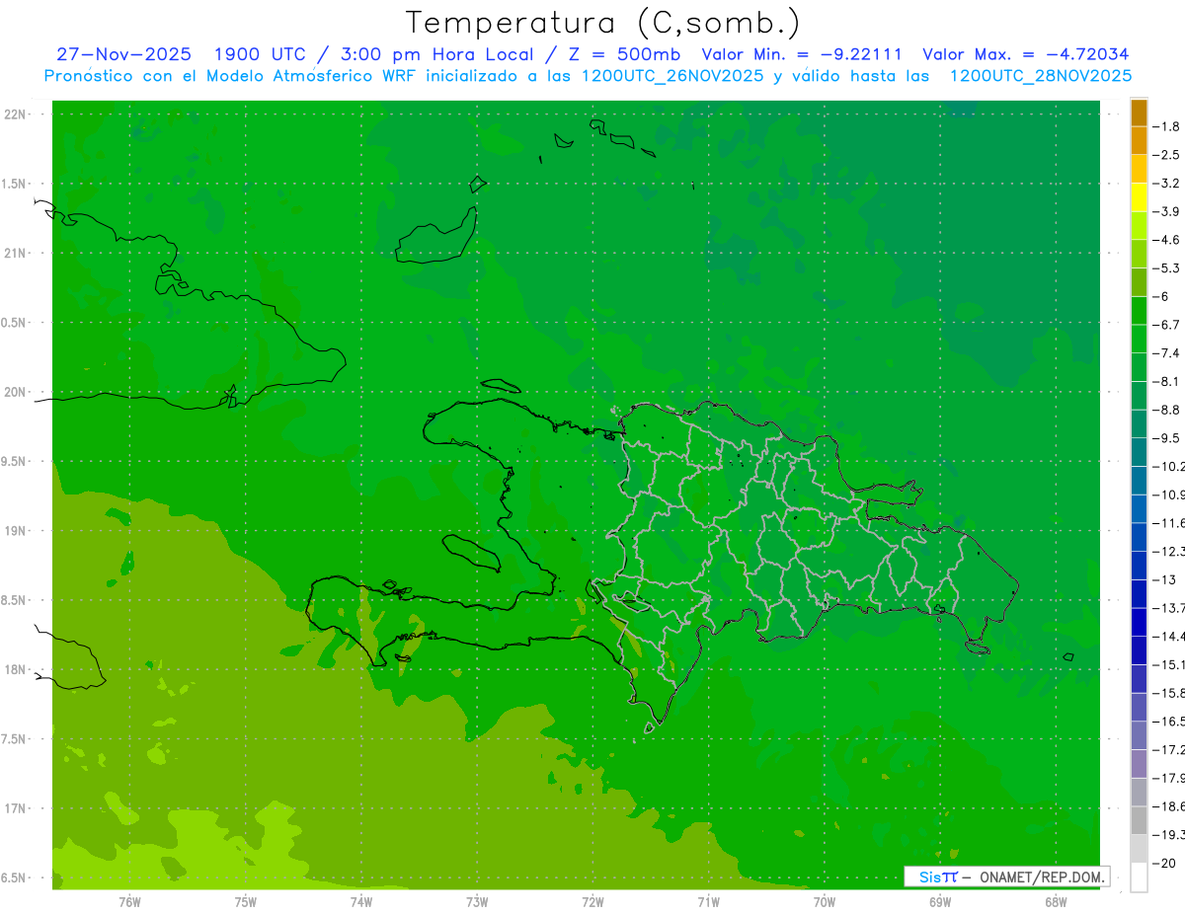Click the legend value '-9.5'
The image size is (1185, 915).
click(x=1165, y=437)
